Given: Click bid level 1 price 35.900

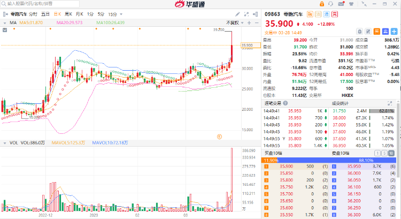Looking at the screenshot, I should click(286, 166).
